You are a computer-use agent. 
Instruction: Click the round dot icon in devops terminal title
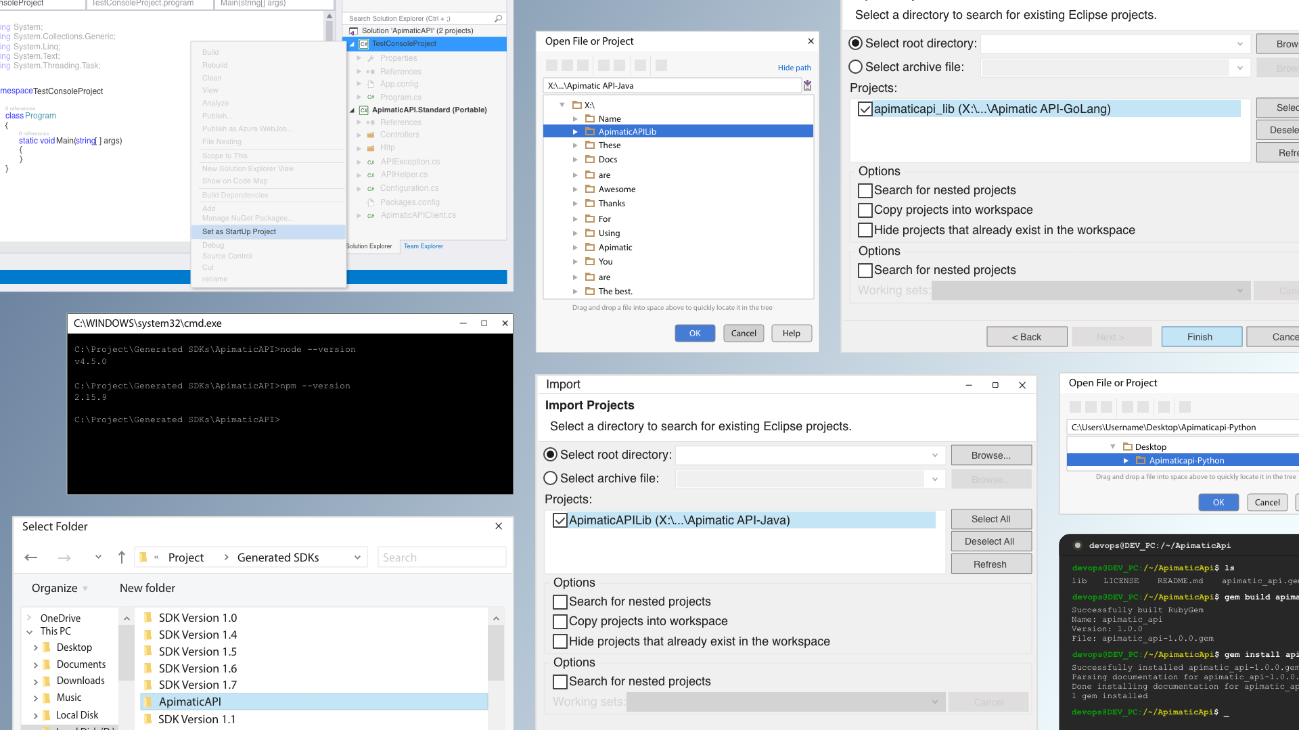point(1077,545)
